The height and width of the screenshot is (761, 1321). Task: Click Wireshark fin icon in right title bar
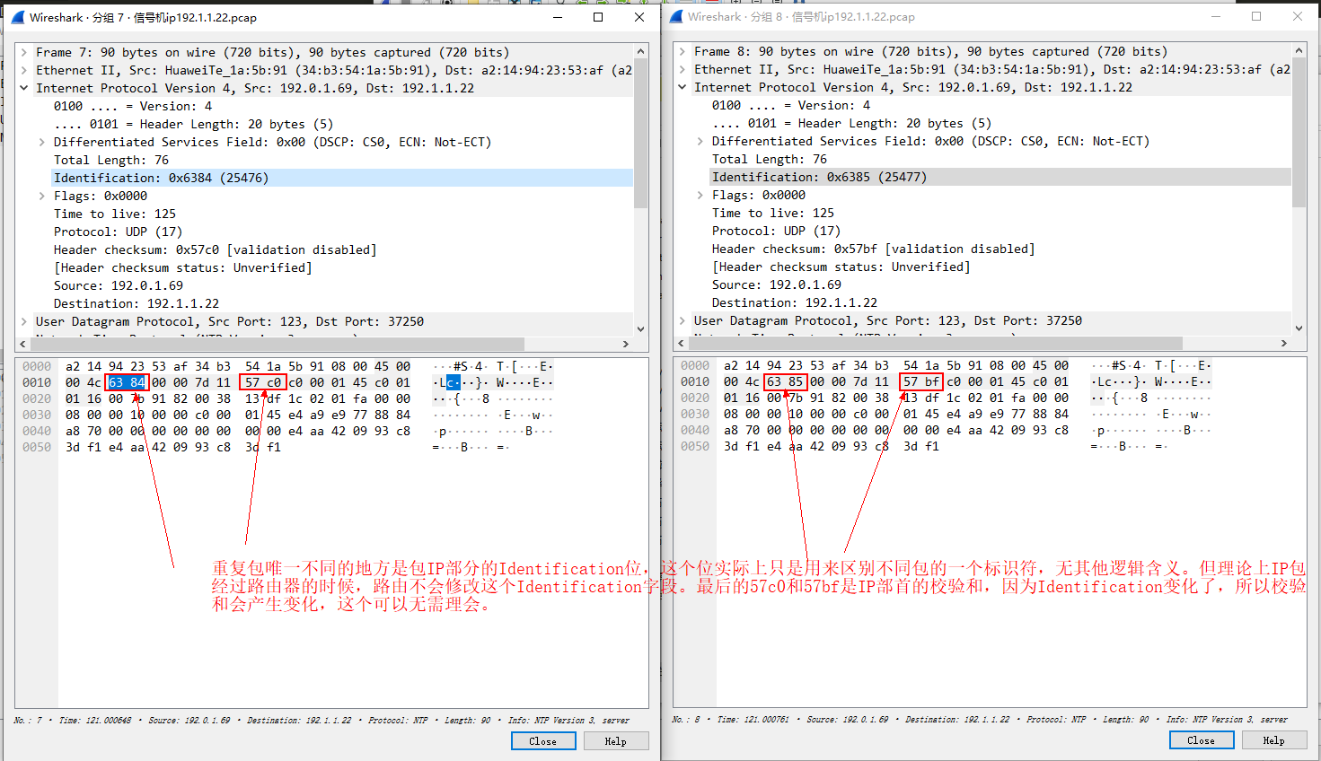pyautogui.click(x=676, y=16)
